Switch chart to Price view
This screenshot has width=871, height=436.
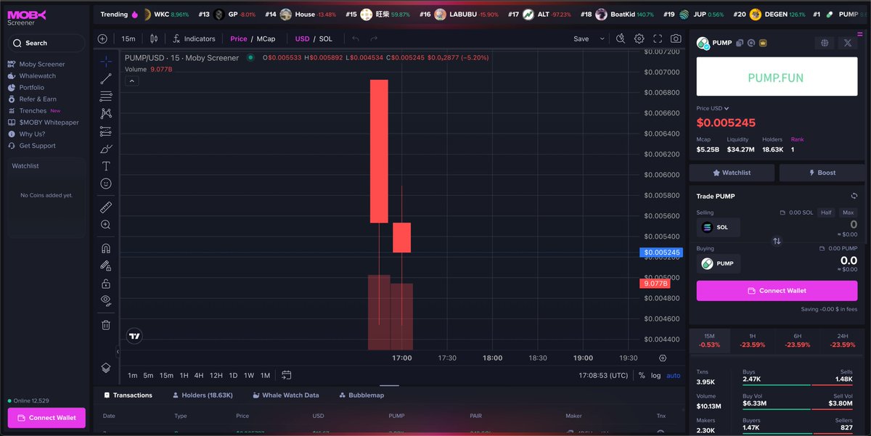click(238, 38)
